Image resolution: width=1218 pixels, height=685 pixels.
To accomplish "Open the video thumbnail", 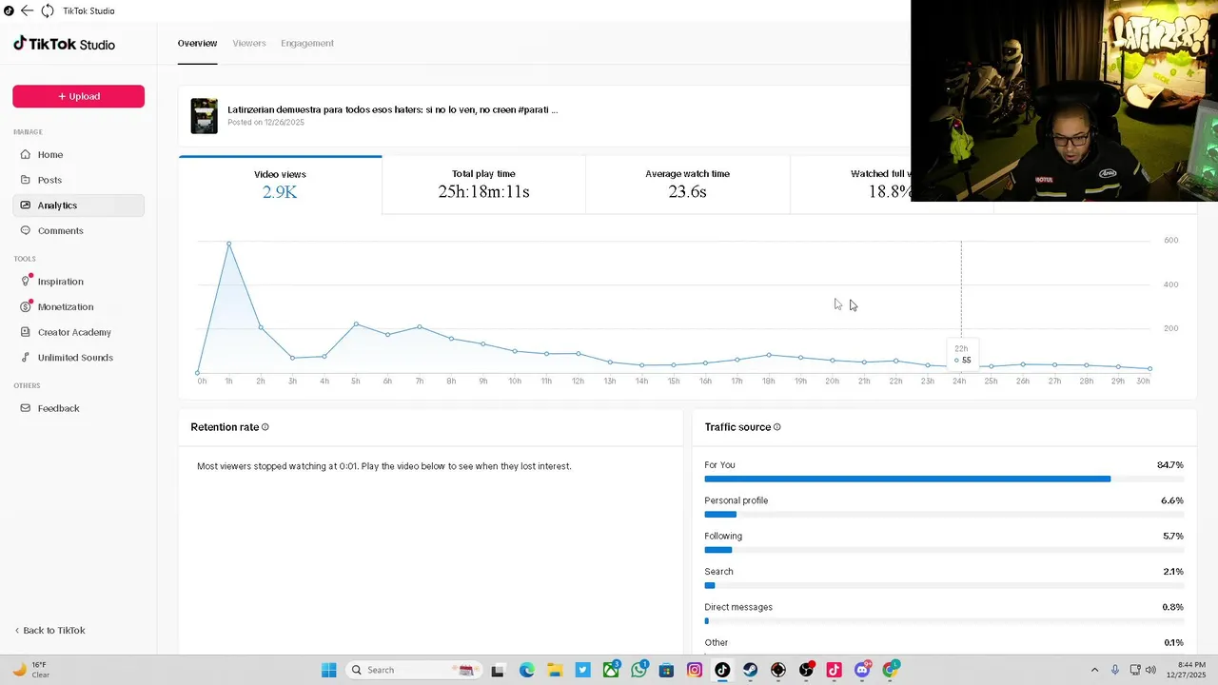I will (204, 115).
